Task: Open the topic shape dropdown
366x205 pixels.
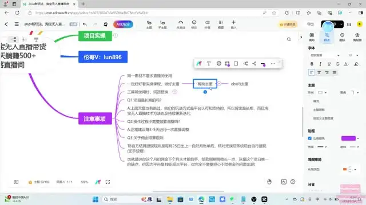Action: click(322, 92)
